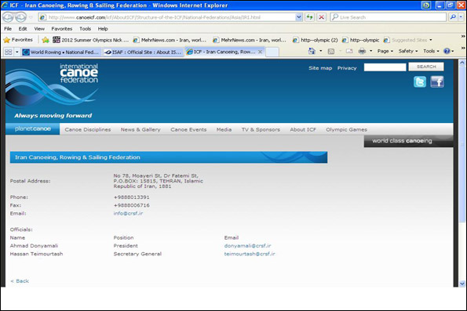Stop loading with the red X icon
This screenshot has height=311, width=467.
tap(321, 17)
